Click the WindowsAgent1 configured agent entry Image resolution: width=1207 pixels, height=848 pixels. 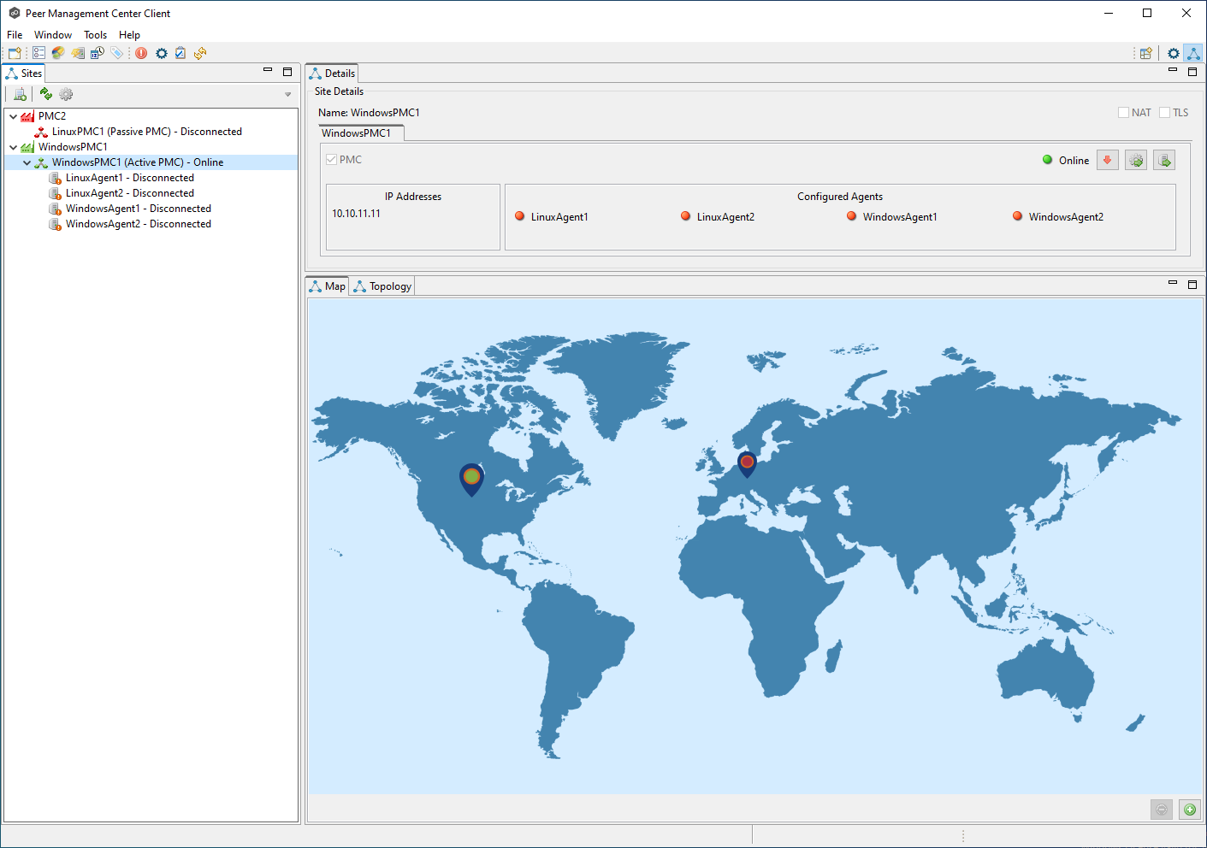point(899,217)
